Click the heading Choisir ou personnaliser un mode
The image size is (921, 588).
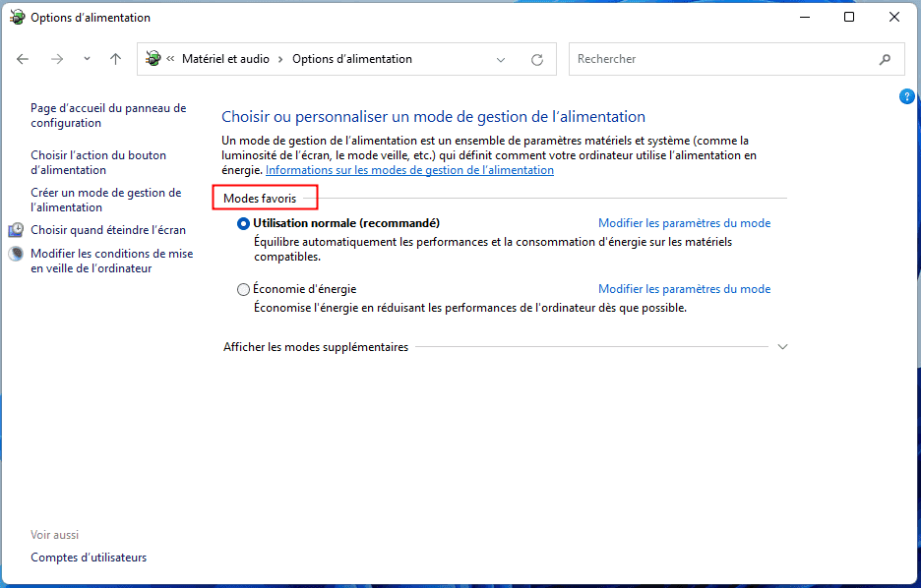click(x=434, y=116)
